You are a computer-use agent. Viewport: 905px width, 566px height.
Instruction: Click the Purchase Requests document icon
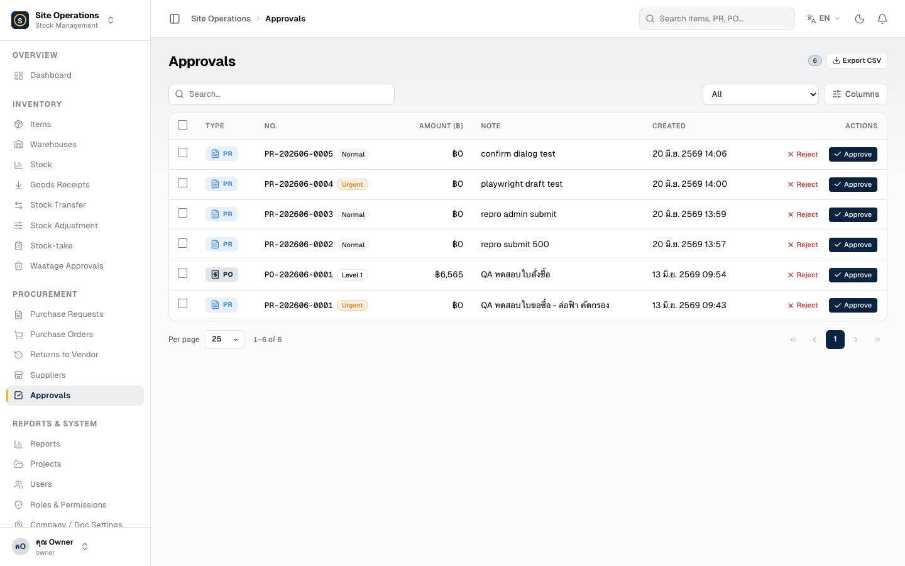coord(19,314)
